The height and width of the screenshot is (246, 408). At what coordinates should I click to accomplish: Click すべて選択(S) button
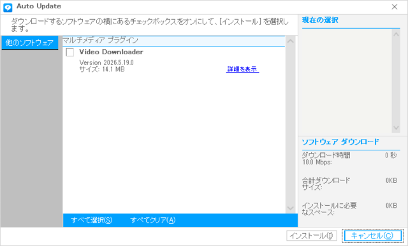92,221
